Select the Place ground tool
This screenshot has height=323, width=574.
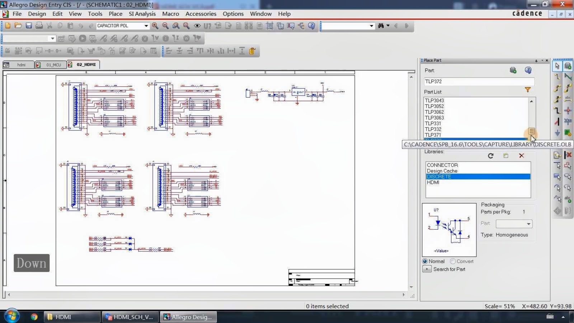pyautogui.click(x=557, y=133)
